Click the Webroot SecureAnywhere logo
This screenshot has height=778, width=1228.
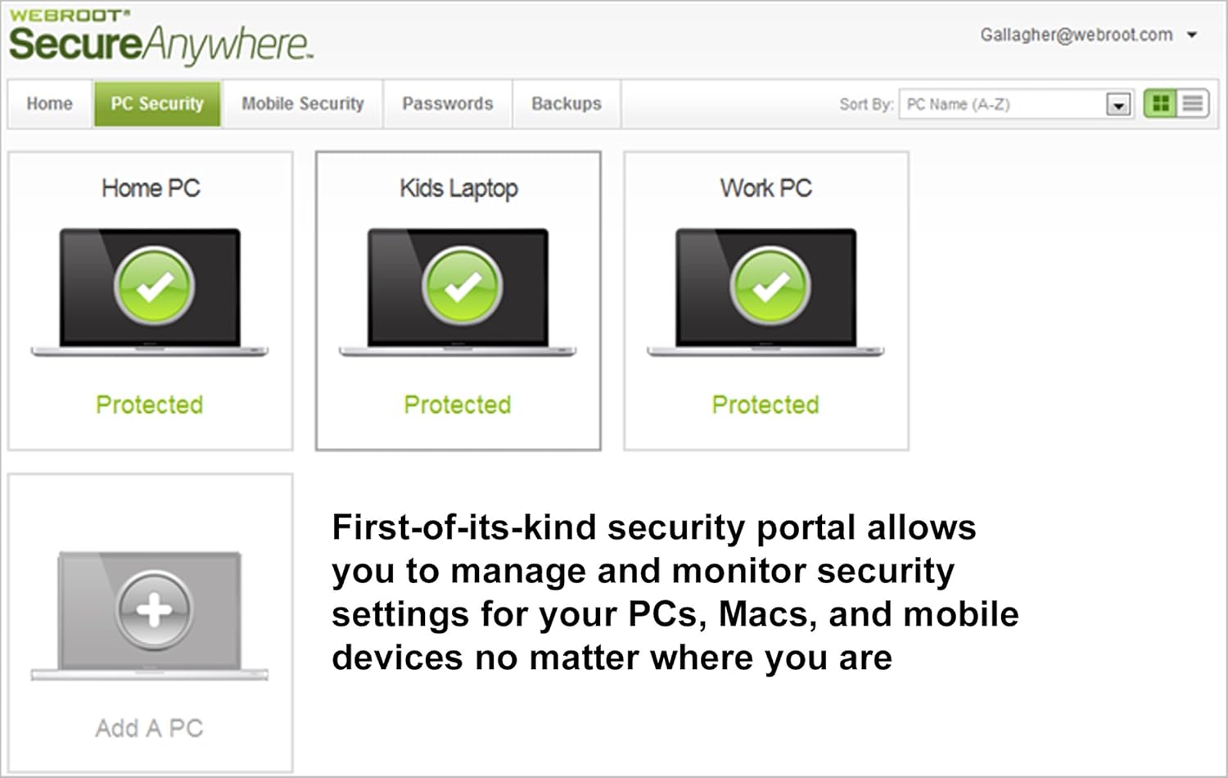pyautogui.click(x=160, y=38)
